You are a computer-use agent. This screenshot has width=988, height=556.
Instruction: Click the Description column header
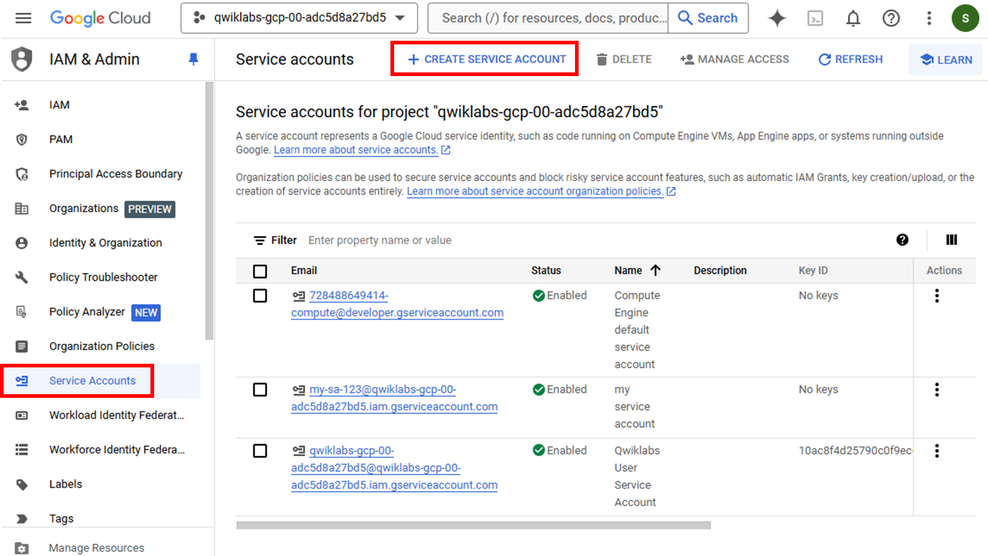coord(720,271)
